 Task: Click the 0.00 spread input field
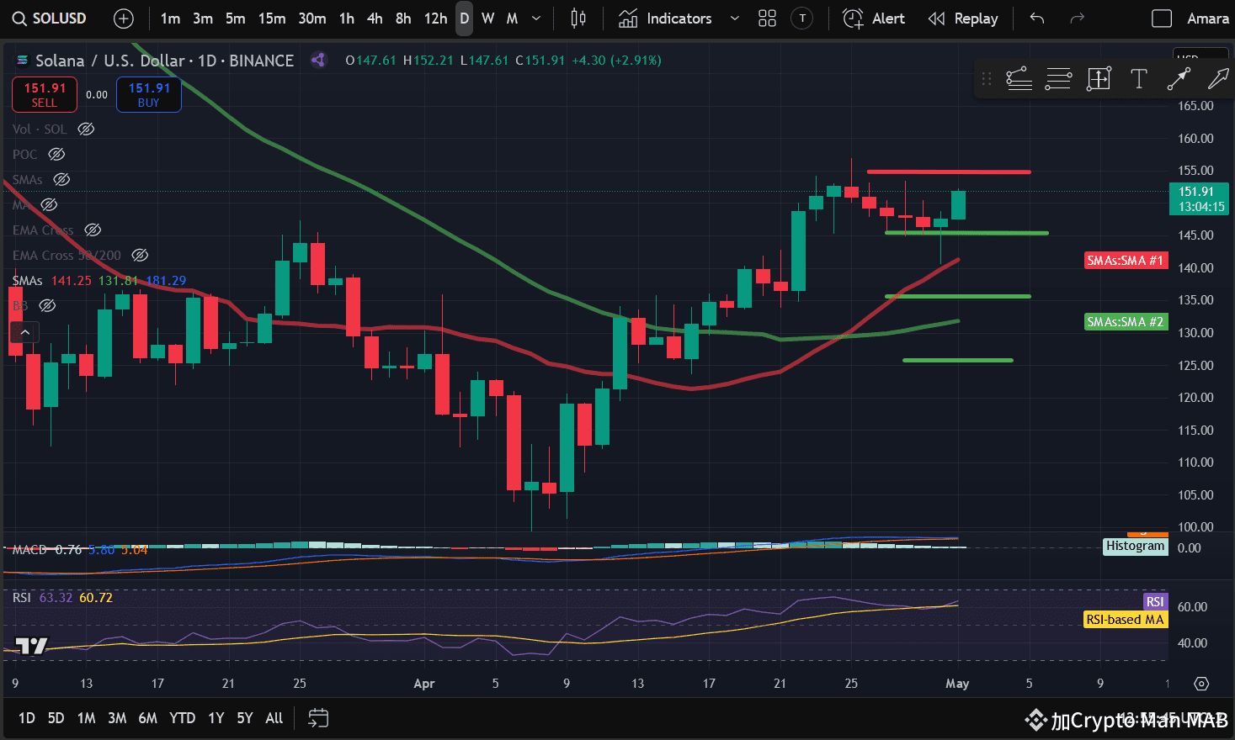click(x=95, y=94)
